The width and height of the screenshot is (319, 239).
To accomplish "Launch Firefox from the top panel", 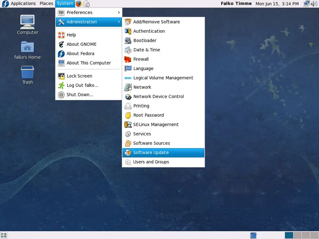I will tap(79, 4).
